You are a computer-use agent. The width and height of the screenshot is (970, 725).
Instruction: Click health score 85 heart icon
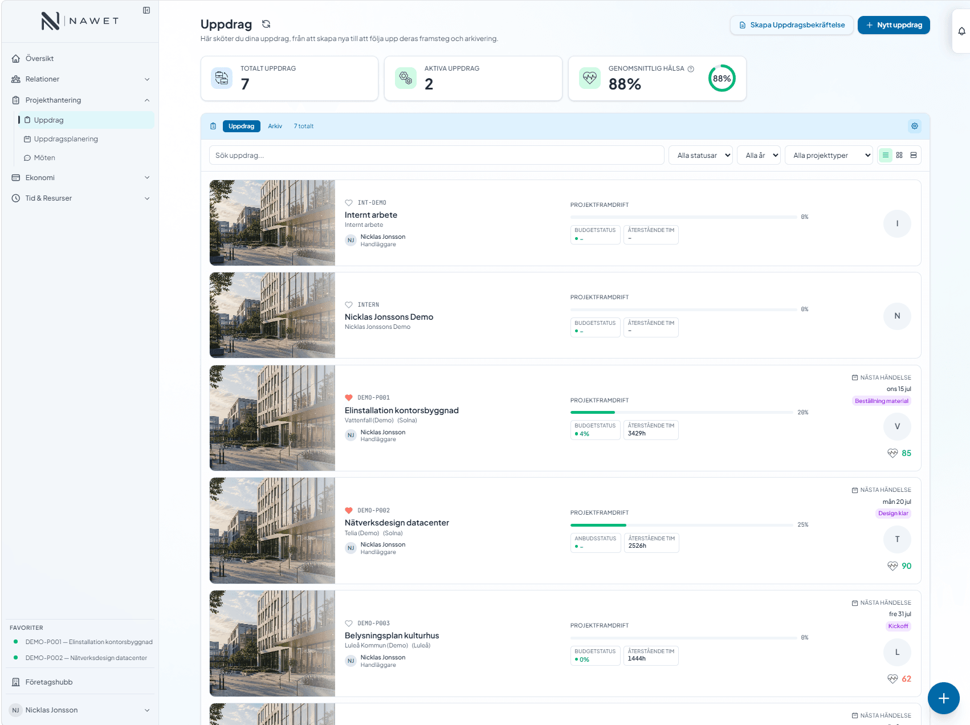pyautogui.click(x=892, y=453)
